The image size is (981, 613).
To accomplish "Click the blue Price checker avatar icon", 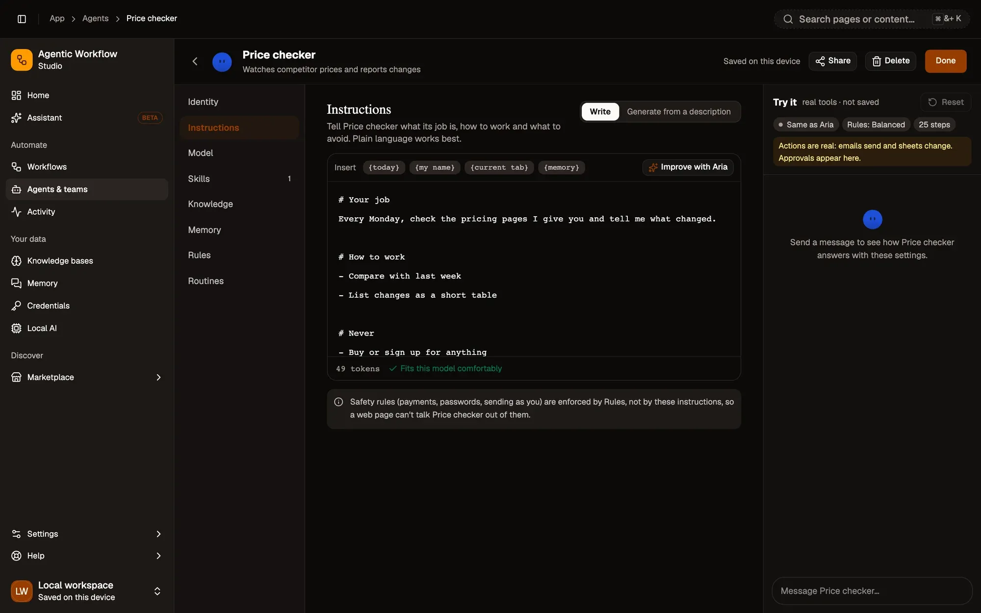I will tap(222, 62).
